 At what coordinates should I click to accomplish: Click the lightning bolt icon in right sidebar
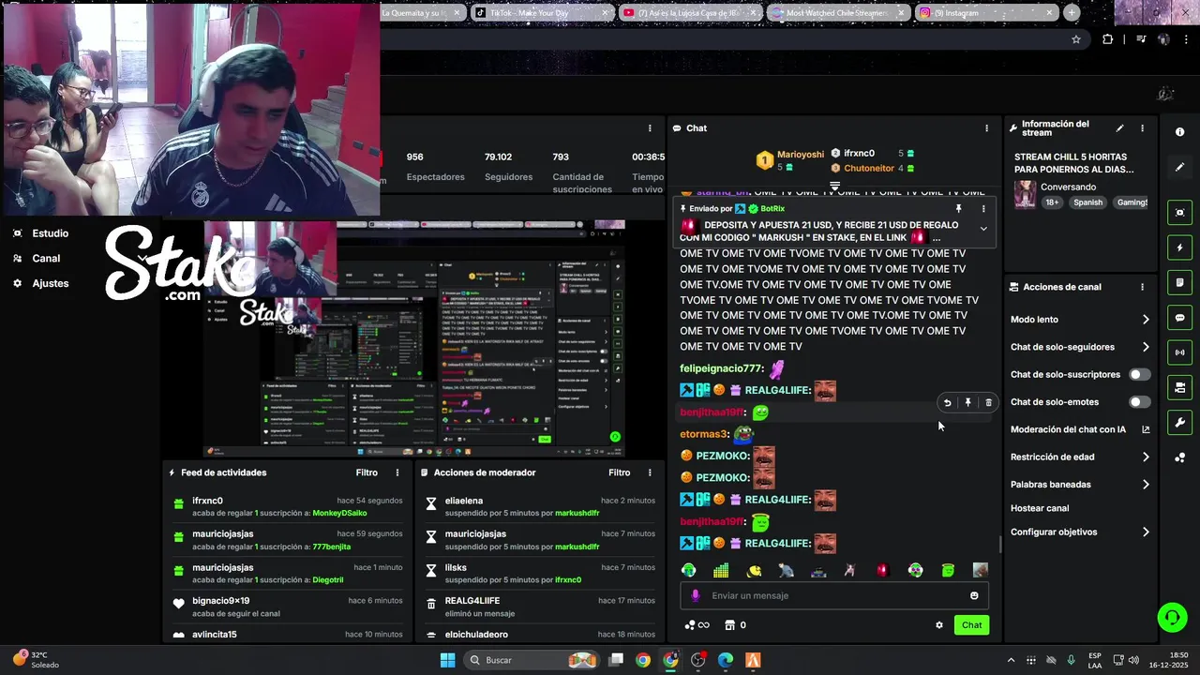(x=1179, y=247)
